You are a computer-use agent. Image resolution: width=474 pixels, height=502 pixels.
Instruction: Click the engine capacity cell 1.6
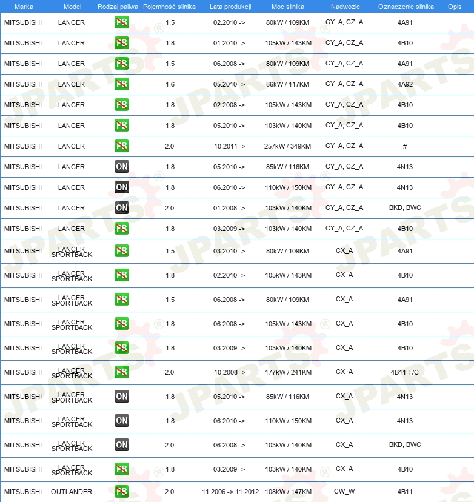[x=170, y=84]
